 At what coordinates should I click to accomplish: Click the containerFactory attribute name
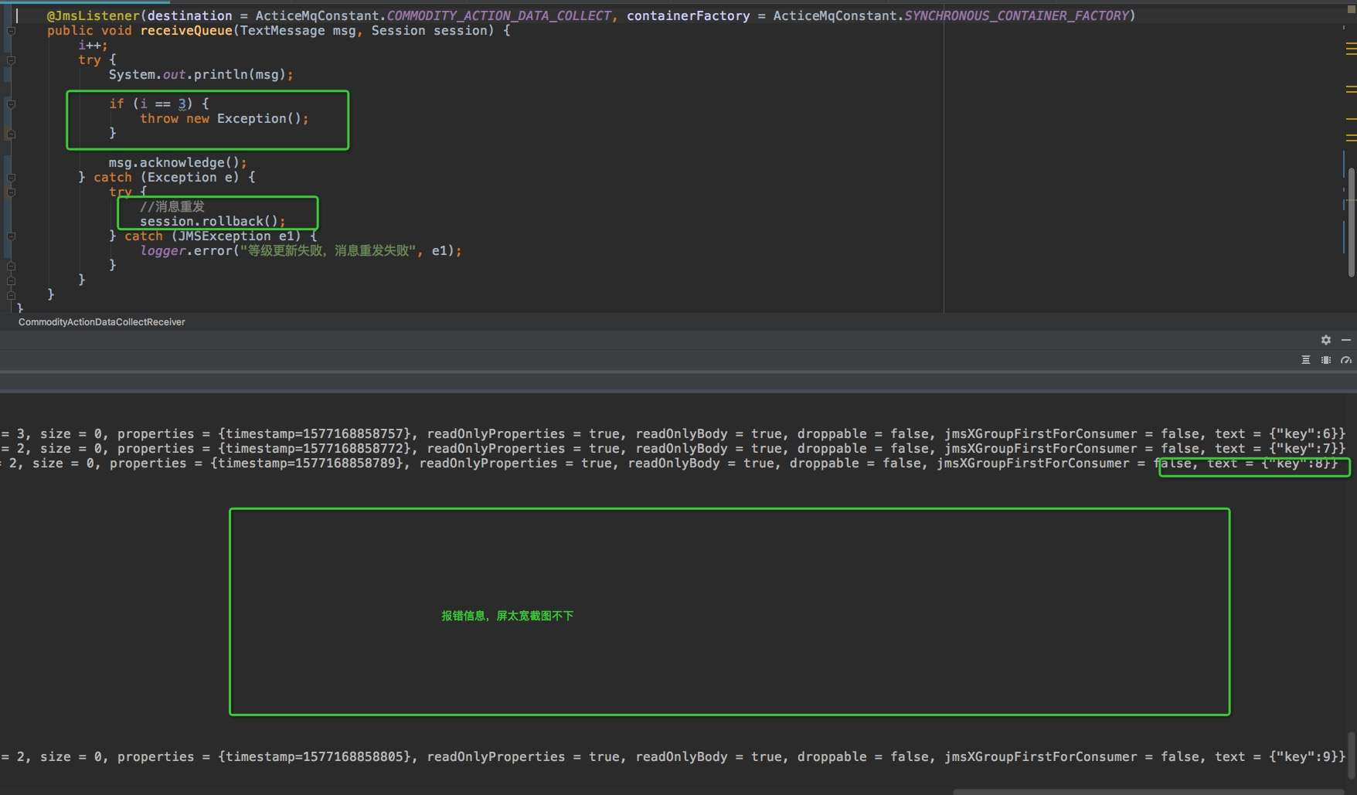688,15
